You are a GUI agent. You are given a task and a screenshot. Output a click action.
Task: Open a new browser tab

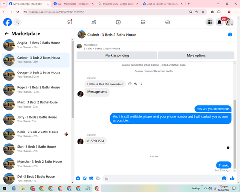(189, 4)
